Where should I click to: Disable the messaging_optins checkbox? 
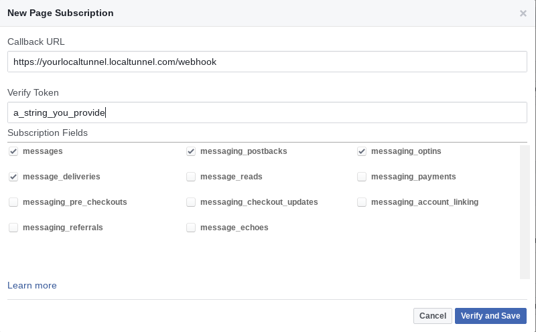(362, 151)
